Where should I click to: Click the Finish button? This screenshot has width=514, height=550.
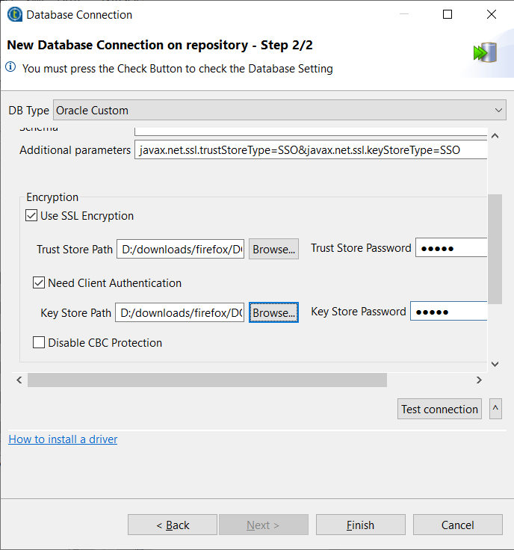(360, 525)
